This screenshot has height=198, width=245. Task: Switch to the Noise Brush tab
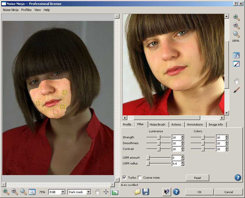(x=157, y=124)
